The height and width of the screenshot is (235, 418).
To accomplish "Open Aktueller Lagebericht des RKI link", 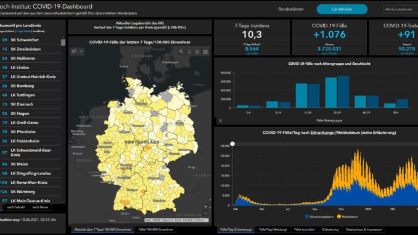I will [140, 23].
